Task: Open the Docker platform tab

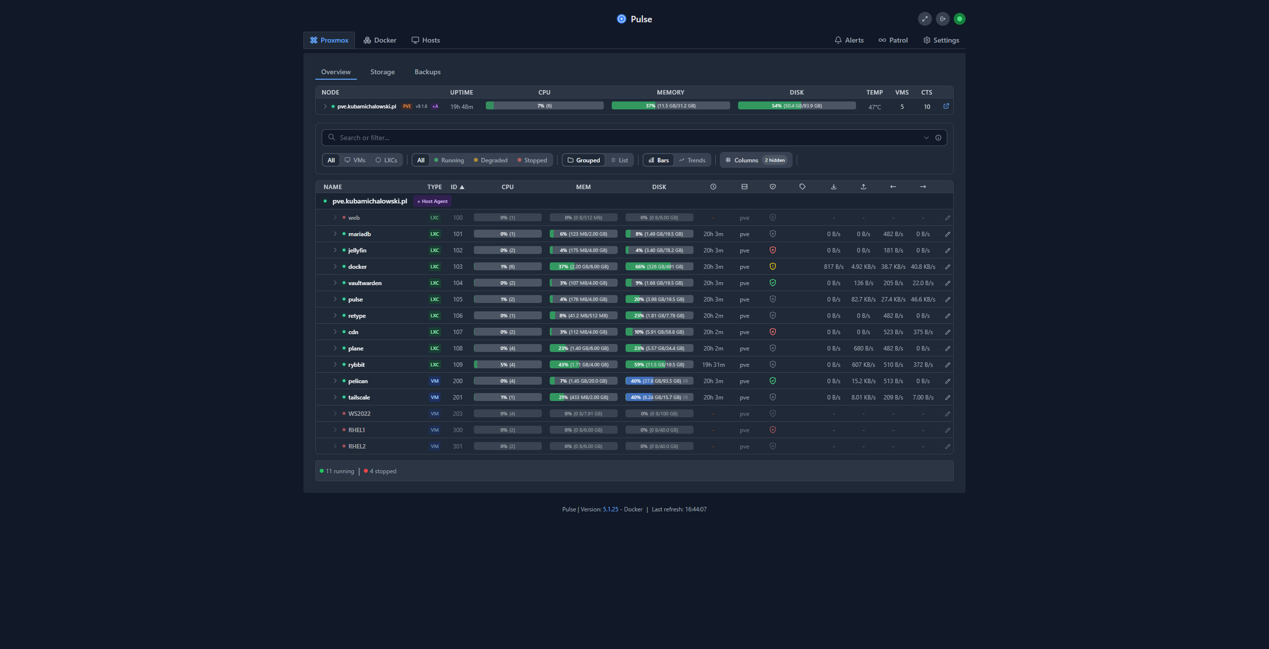Action: tap(380, 40)
